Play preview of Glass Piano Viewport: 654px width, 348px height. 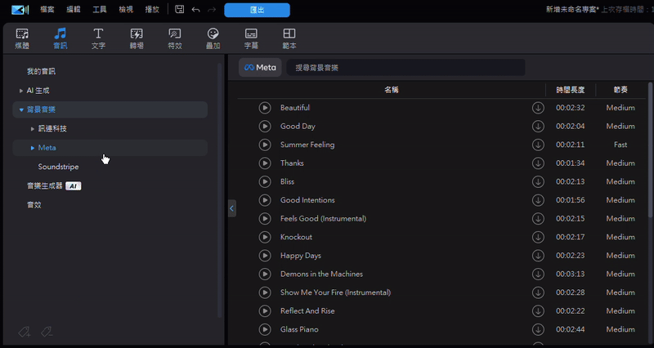265,329
